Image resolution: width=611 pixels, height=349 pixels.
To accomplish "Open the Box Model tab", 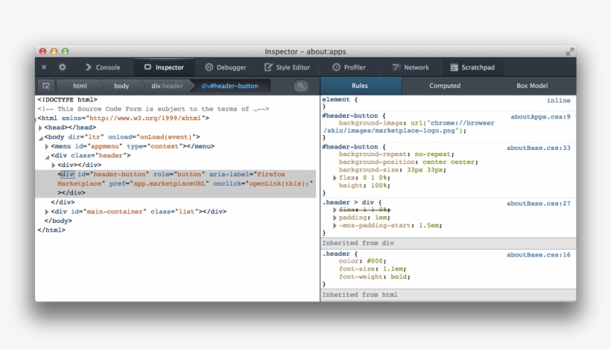I will click(x=531, y=86).
